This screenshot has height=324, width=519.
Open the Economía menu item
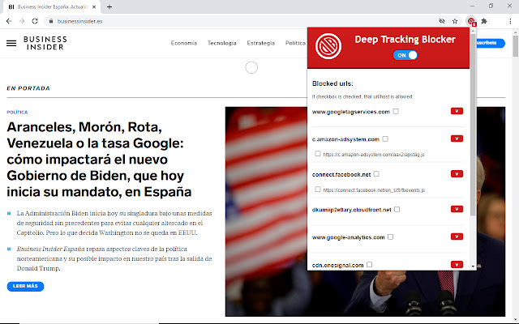click(x=184, y=43)
